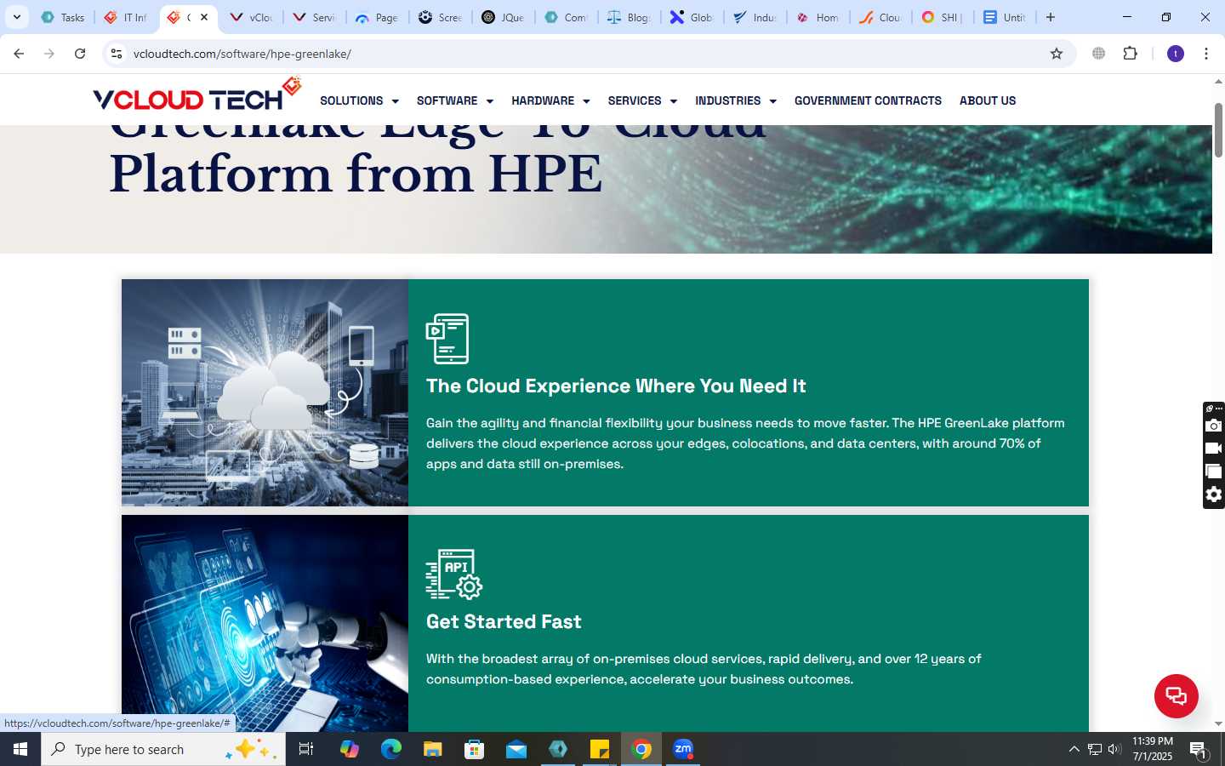Open Task View from the taskbar
This screenshot has width=1225, height=766.
306,749
